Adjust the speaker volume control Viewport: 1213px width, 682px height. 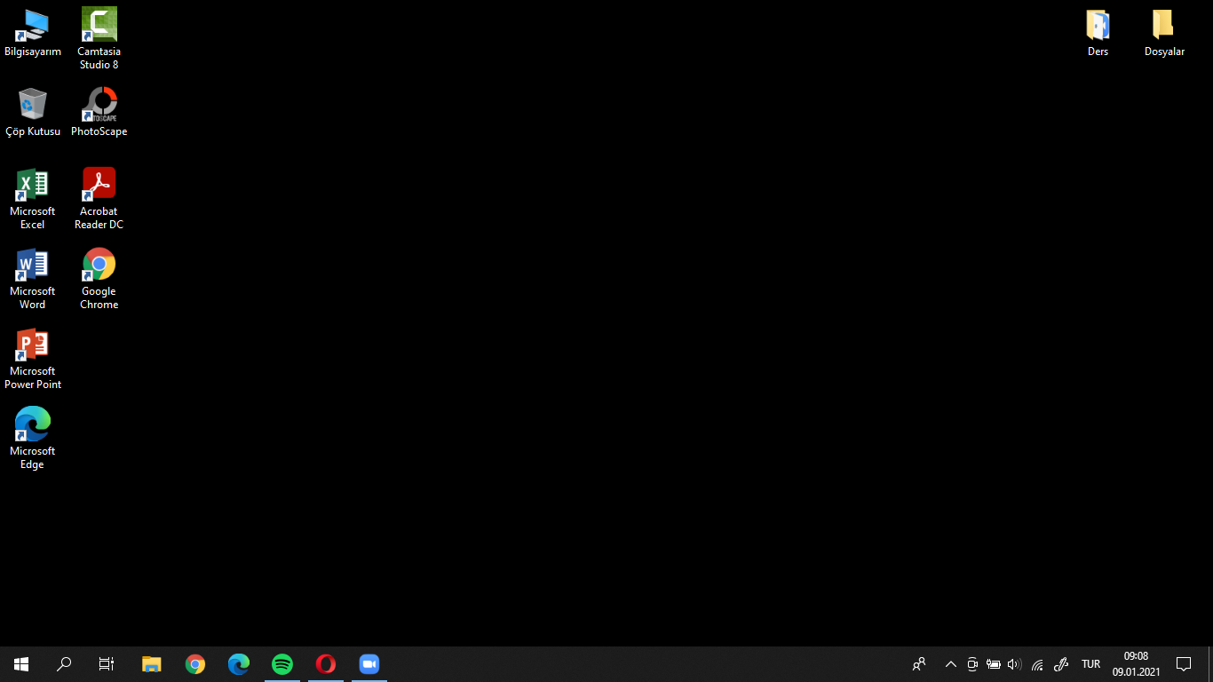tap(1013, 663)
